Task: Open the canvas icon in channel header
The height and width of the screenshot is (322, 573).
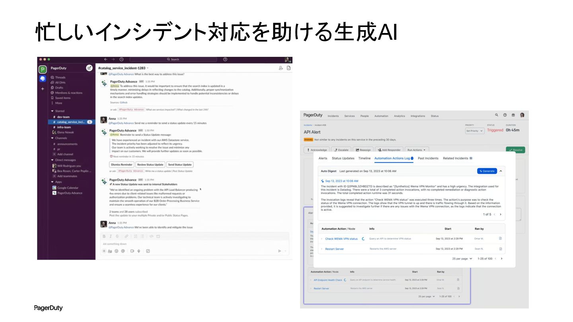Action: pos(289,68)
